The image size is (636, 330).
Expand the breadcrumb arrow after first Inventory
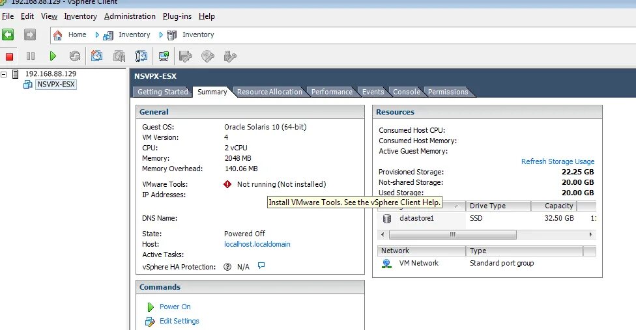pyautogui.click(x=161, y=34)
